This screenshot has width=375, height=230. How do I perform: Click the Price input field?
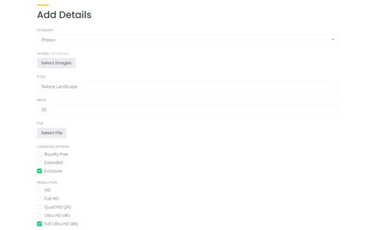coord(187,109)
